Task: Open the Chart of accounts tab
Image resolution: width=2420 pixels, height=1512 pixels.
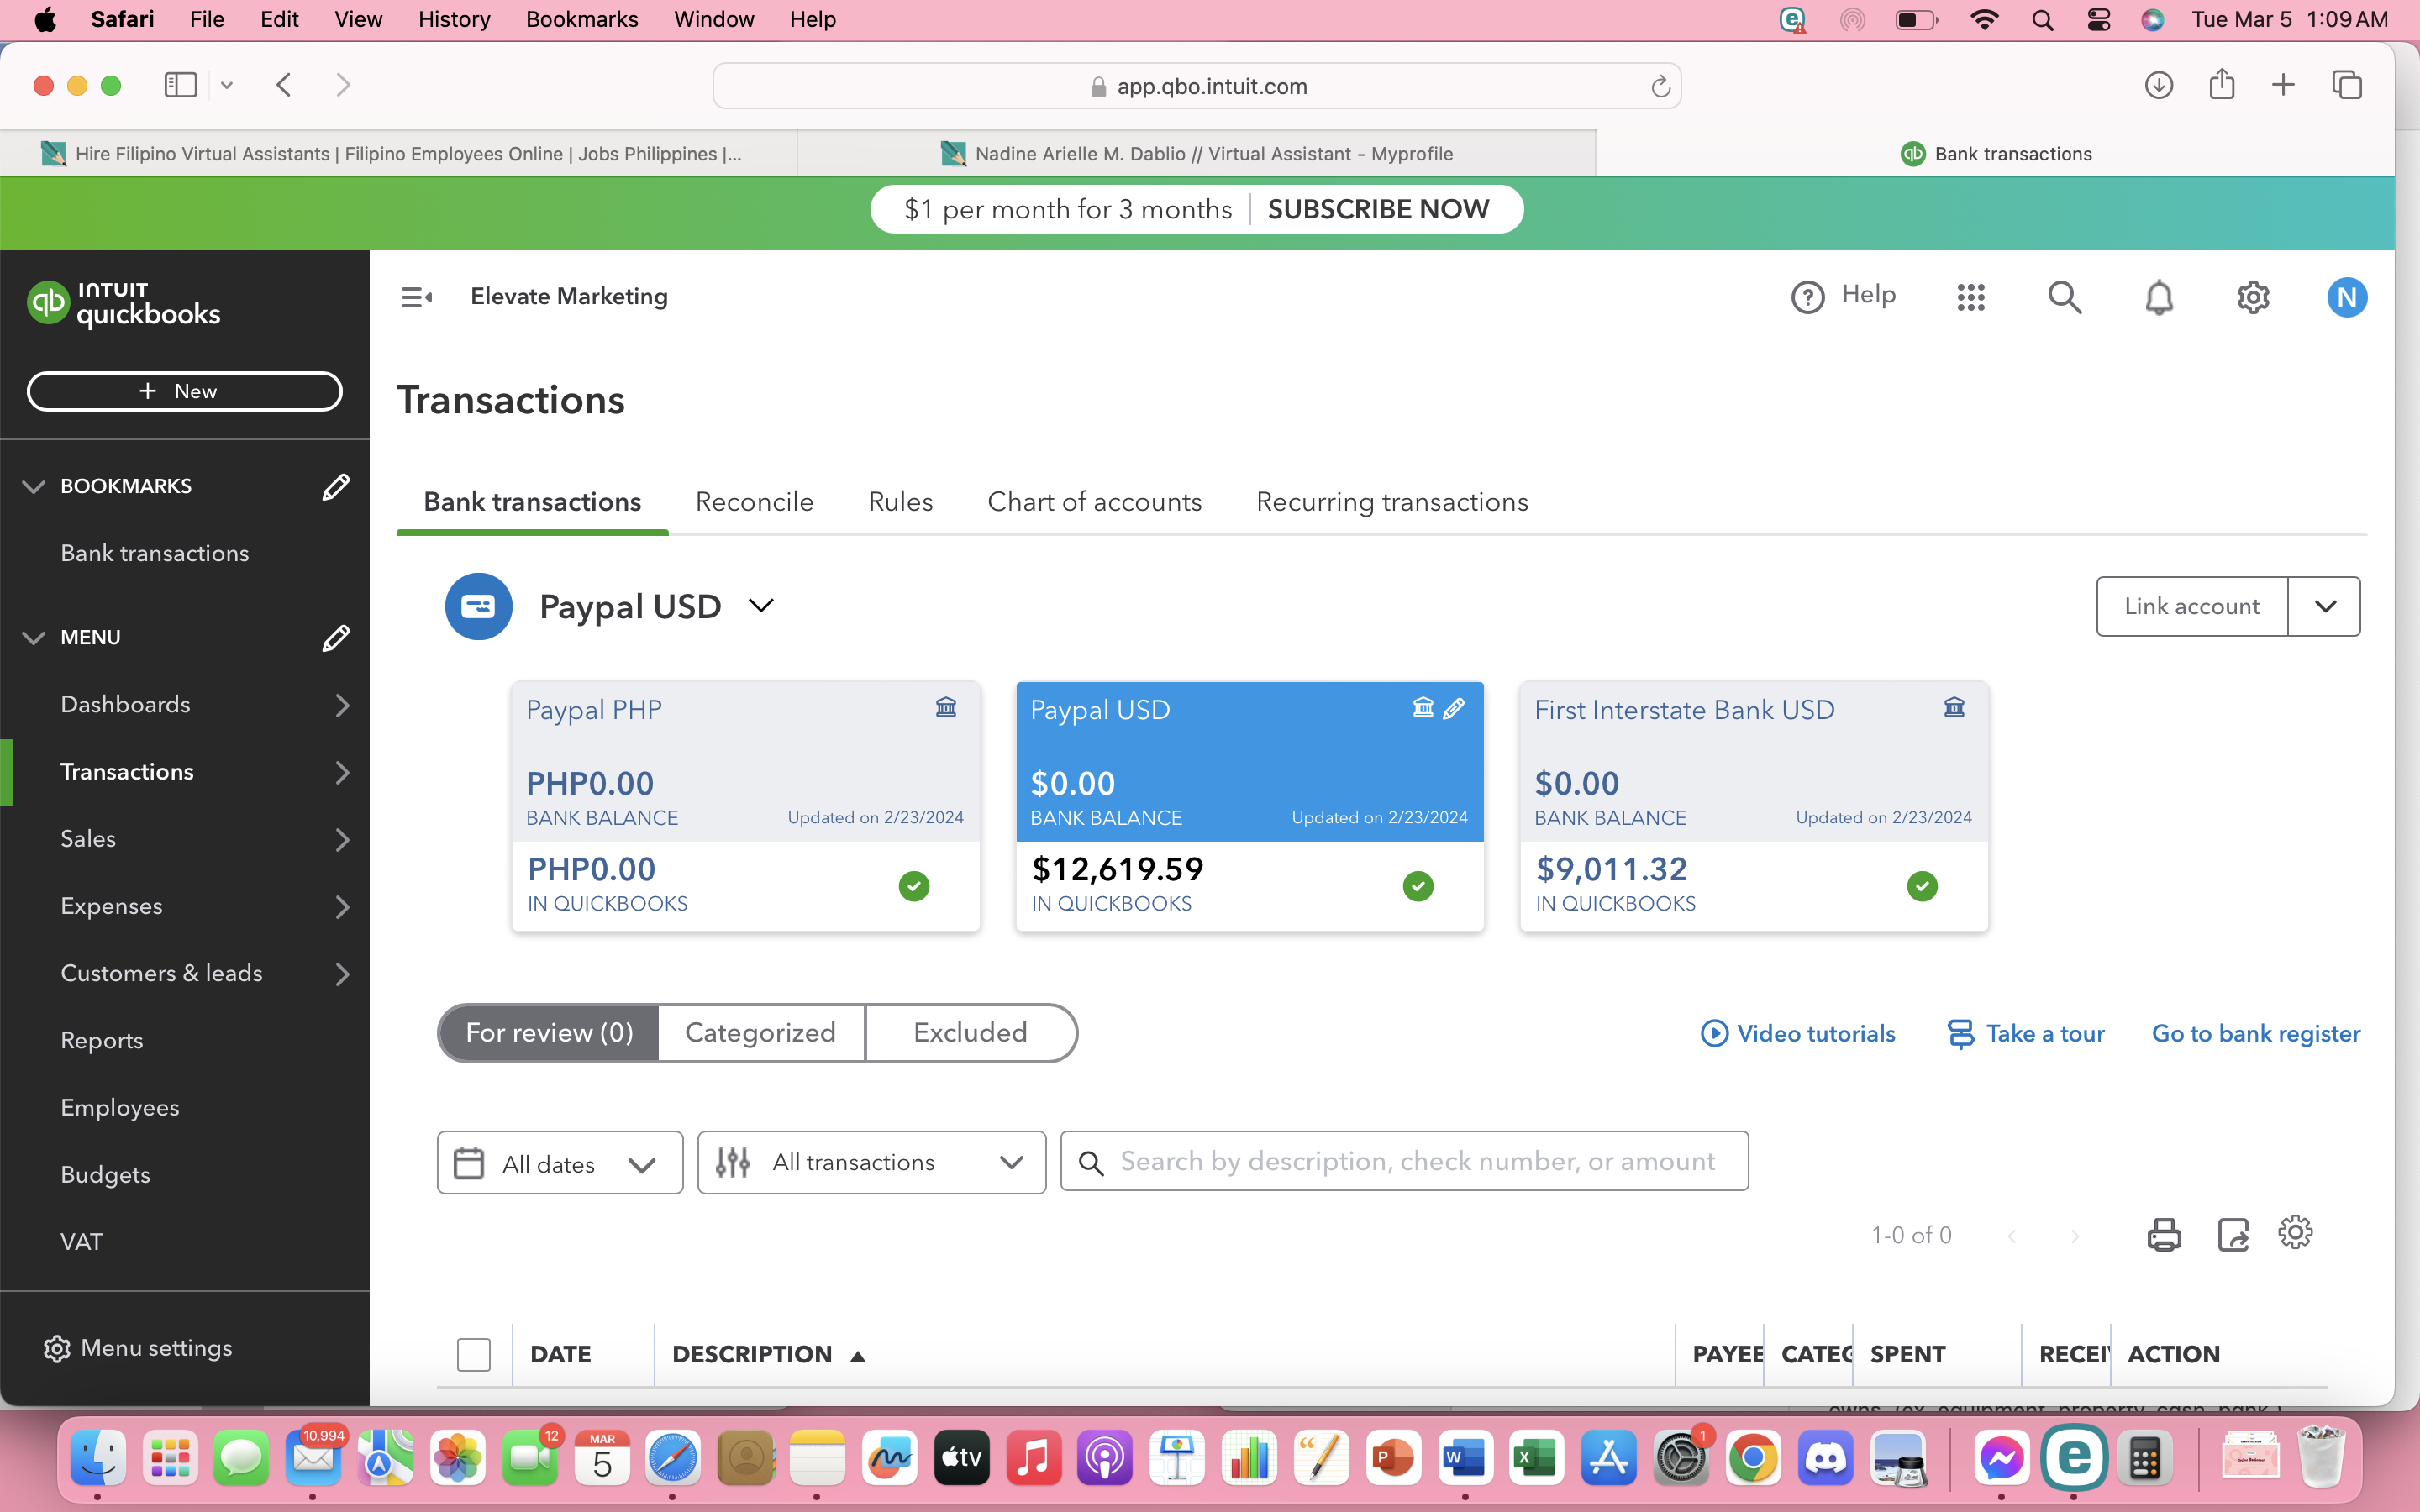Action: tap(1094, 502)
